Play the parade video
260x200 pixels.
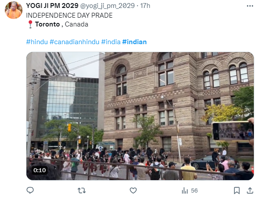tap(140, 116)
